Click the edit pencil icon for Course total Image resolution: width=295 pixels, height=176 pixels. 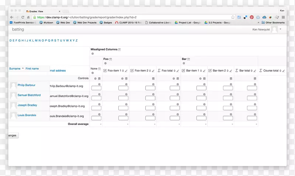click(x=284, y=71)
